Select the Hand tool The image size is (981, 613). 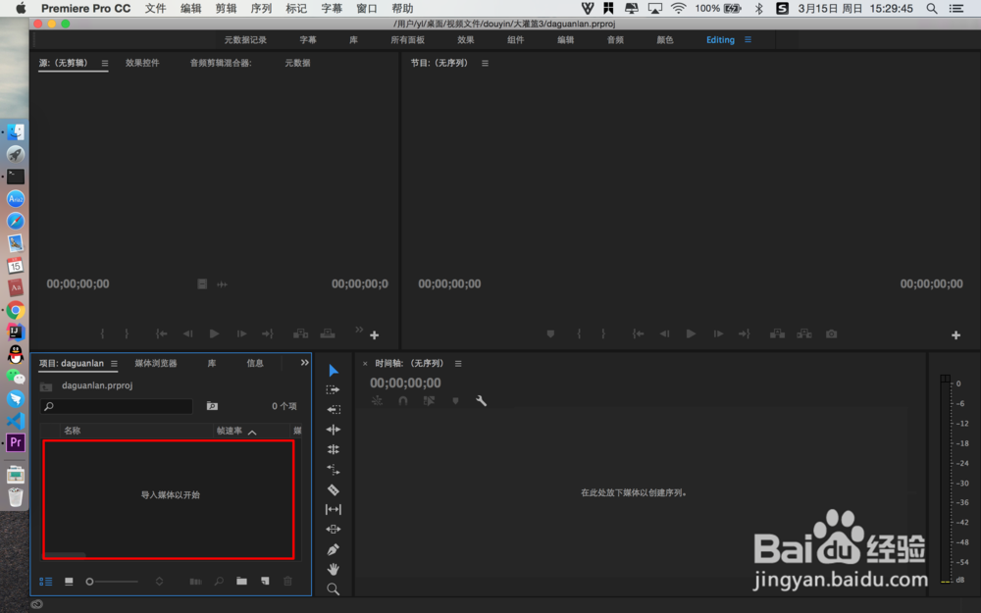coord(334,569)
